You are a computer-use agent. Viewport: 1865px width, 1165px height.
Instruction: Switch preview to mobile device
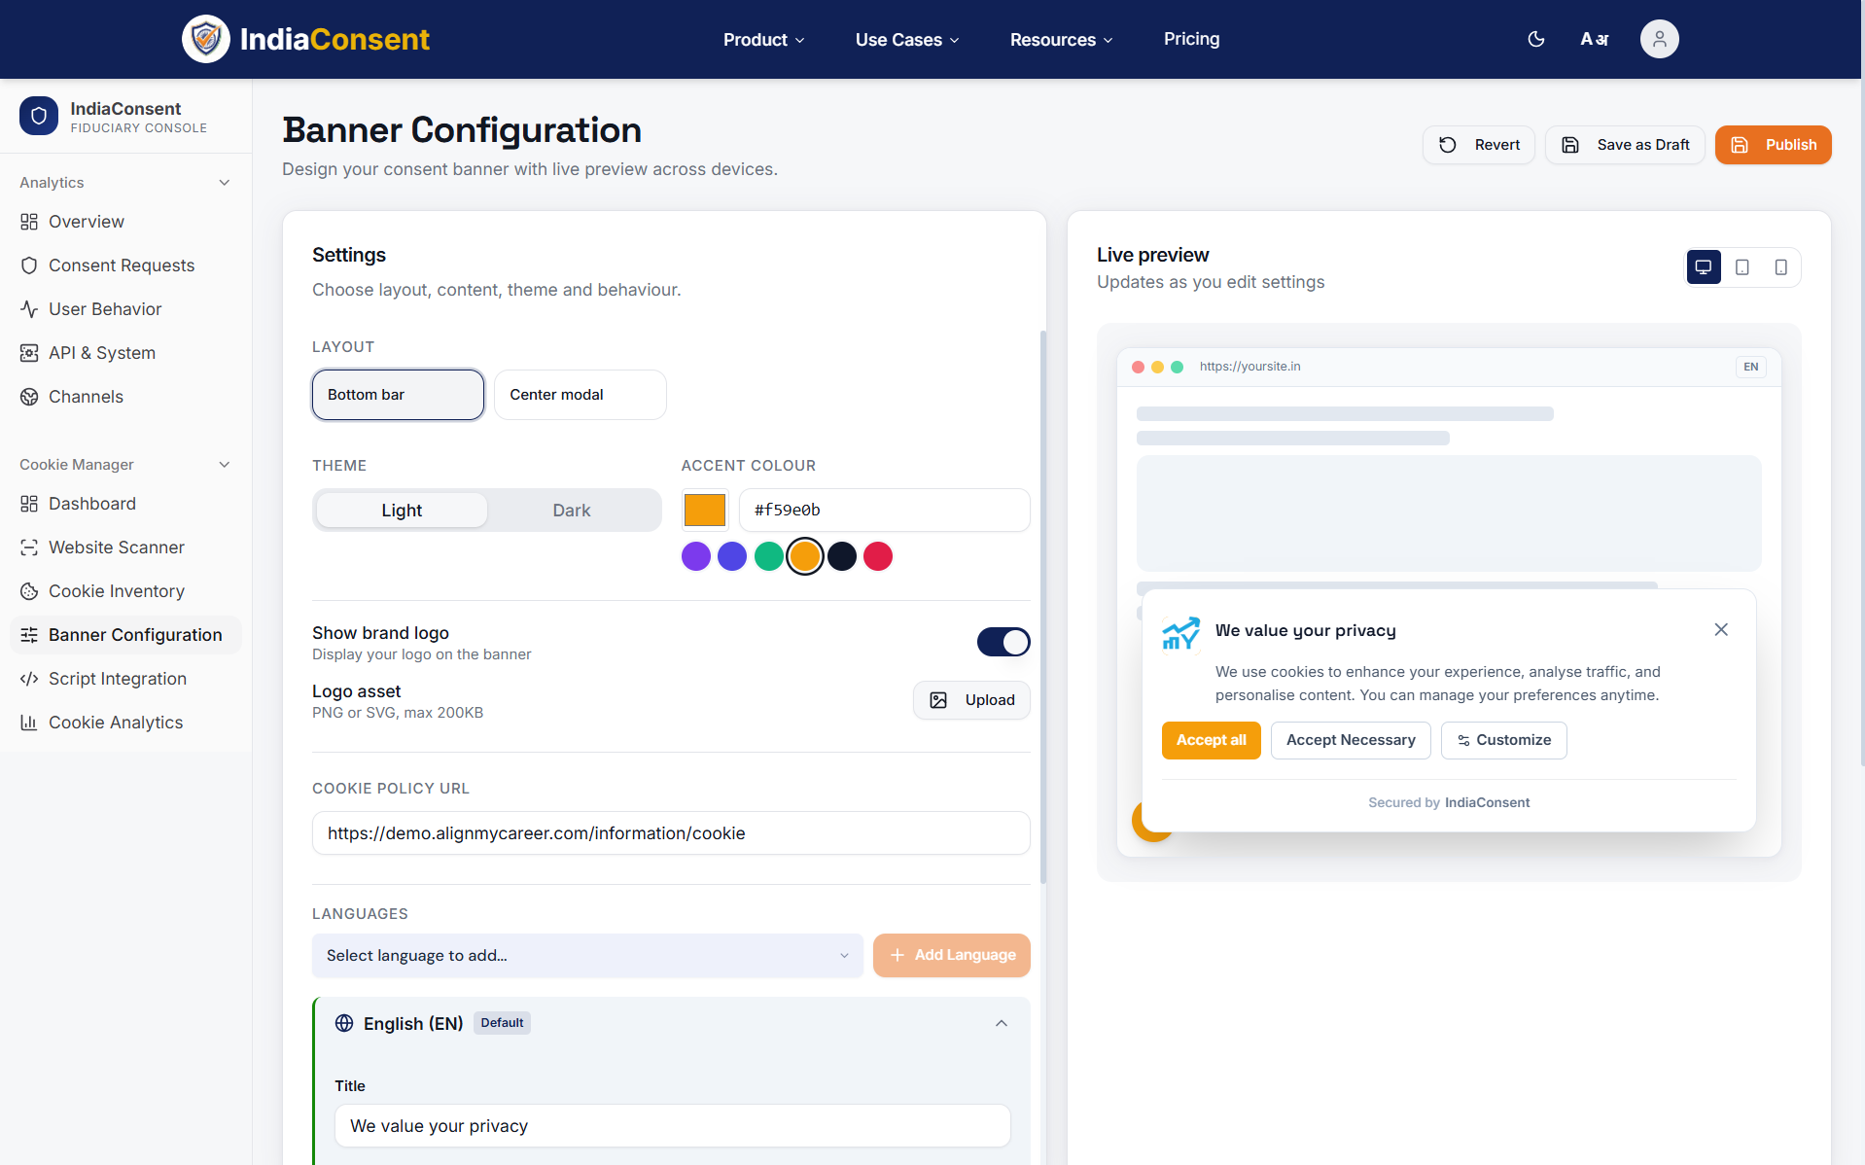(1781, 267)
